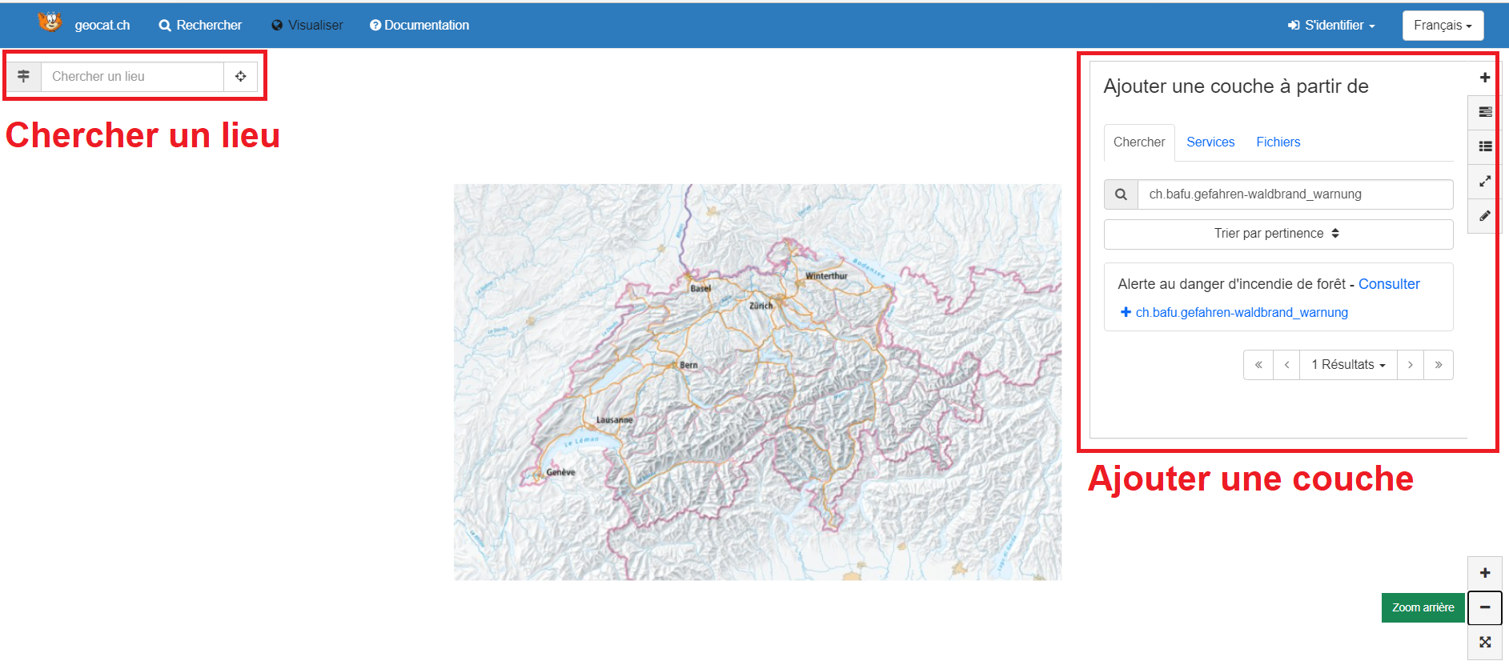
Task: Select the measure tool diagonal-arrows icon
Action: click(x=1484, y=182)
